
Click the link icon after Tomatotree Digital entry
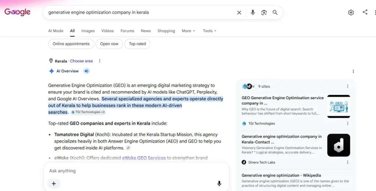point(128,148)
